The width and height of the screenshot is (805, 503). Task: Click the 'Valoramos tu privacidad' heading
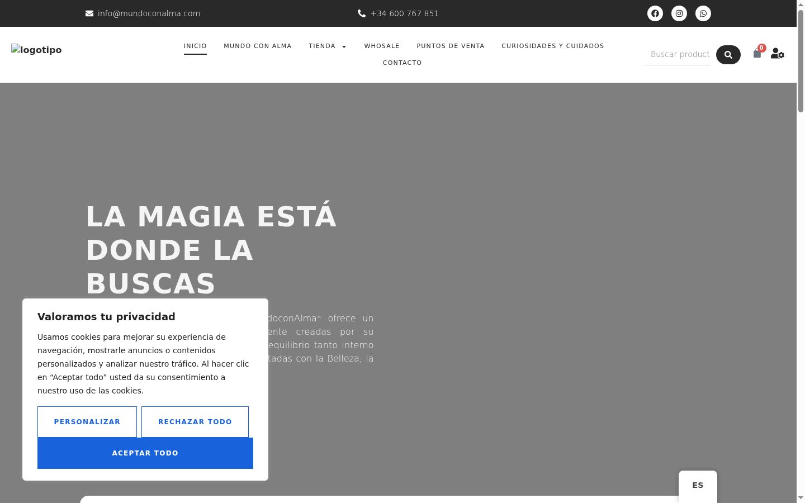(106, 317)
